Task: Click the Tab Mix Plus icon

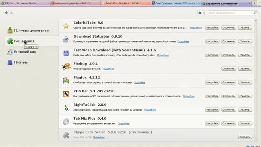Action: [x=66, y=122]
